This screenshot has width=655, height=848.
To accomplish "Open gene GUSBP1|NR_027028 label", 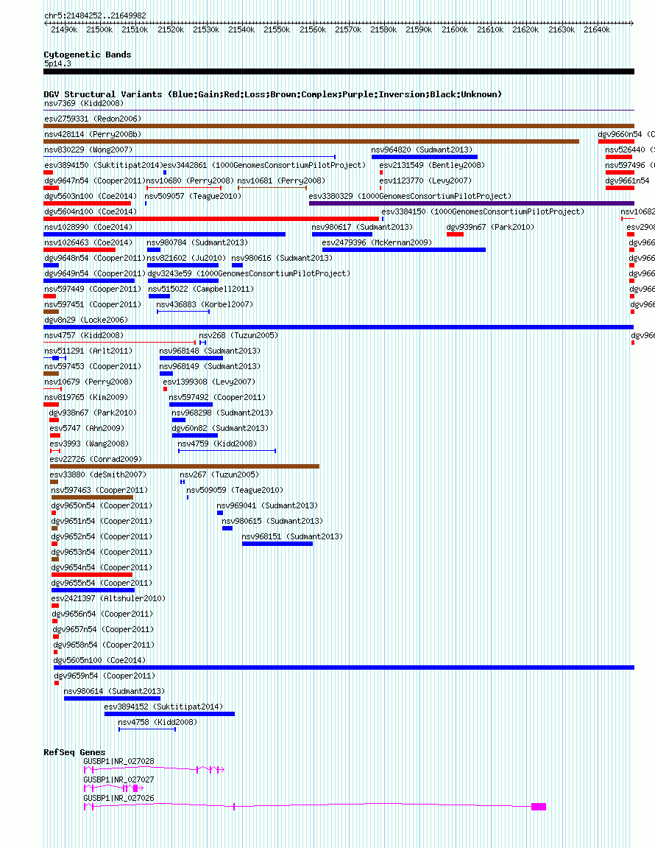I will (x=118, y=762).
